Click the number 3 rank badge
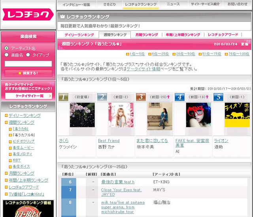 pyautogui.click(x=141, y=97)
